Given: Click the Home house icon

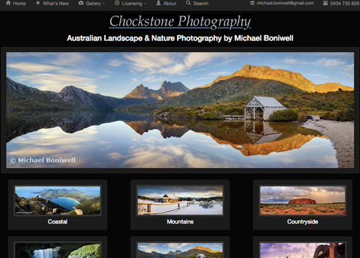Looking at the screenshot, I should [x=8, y=3].
